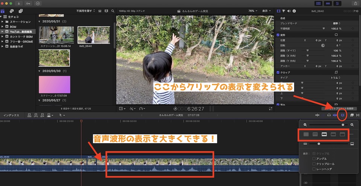Viewport: 361px width, 186px height.
Task: Choose waveform-only clip appearance
Action: (x=306, y=134)
